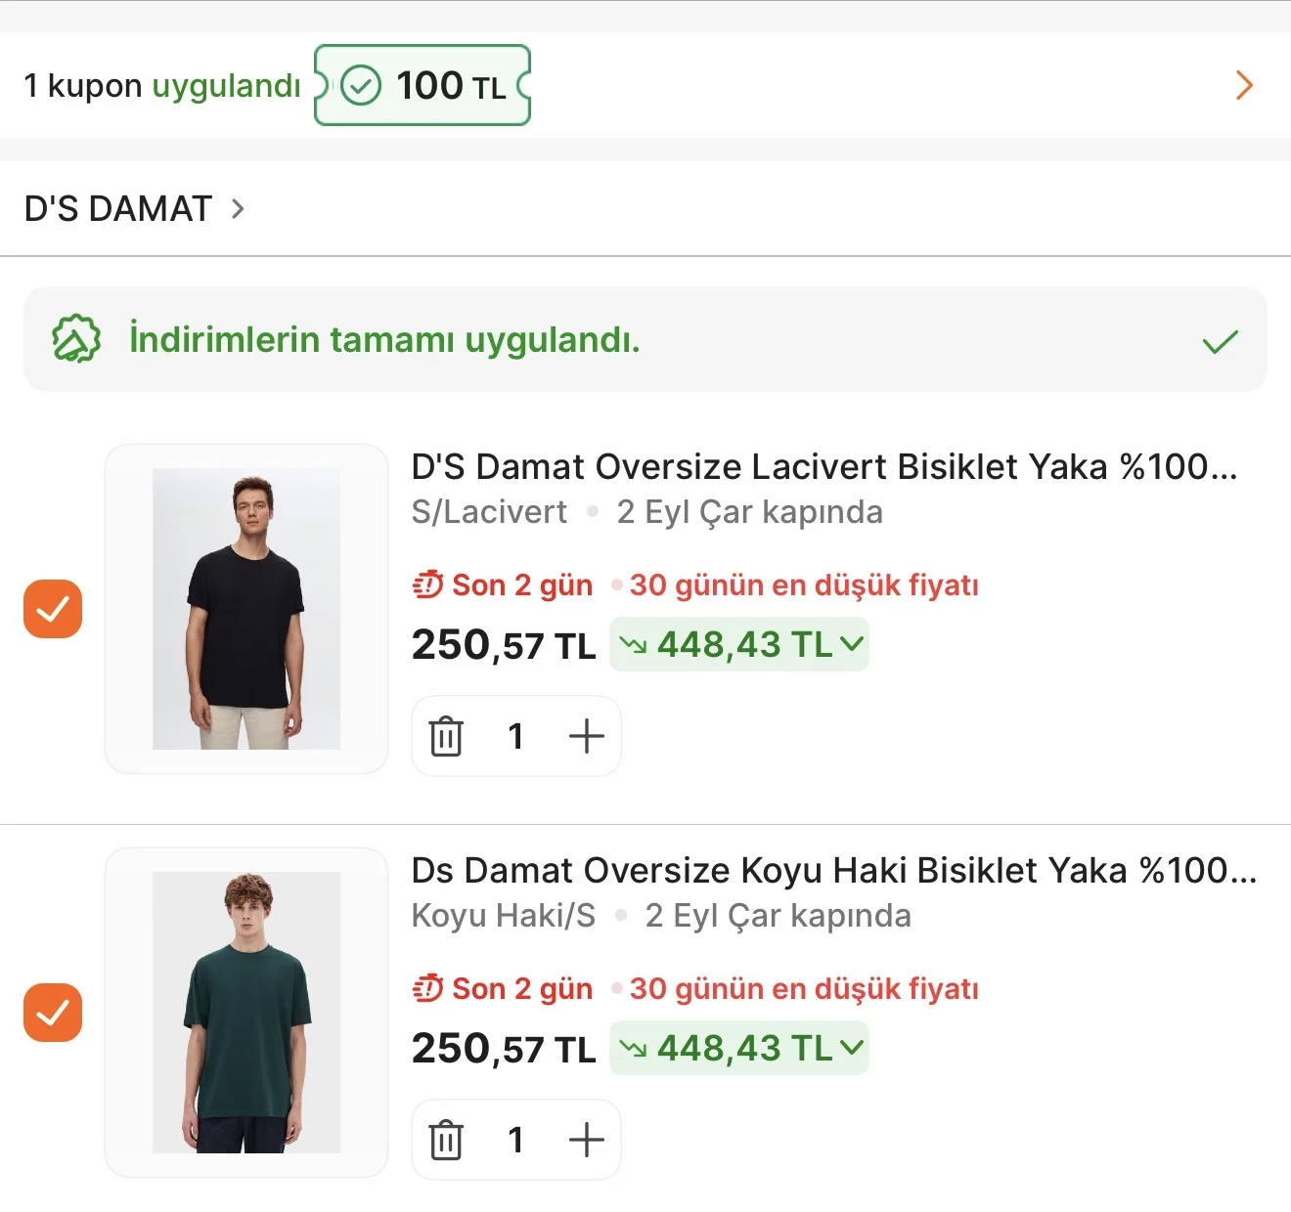Expand 448,43 TL price details for Lacivert
This screenshot has height=1212, width=1291.
point(739,644)
